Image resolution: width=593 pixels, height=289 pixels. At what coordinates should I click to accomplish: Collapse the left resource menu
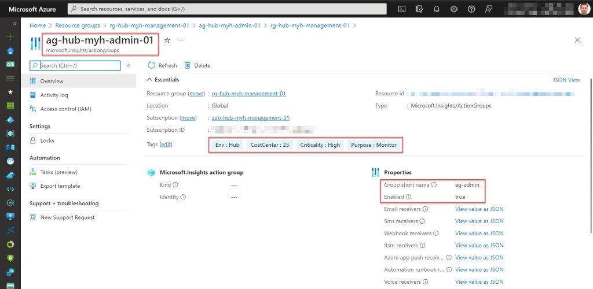129,65
